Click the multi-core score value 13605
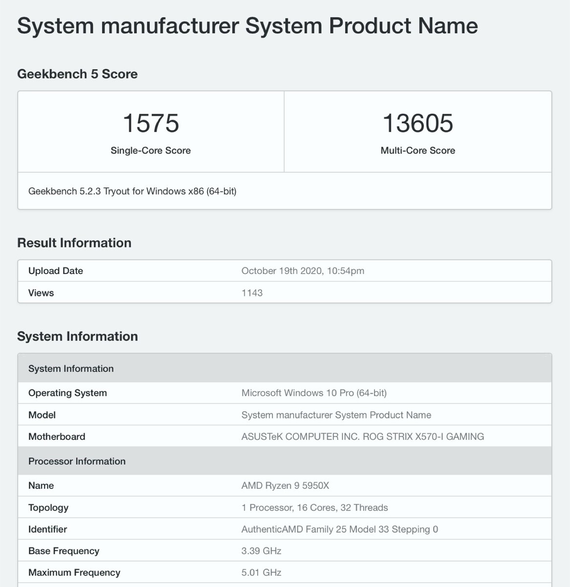Image resolution: width=570 pixels, height=587 pixels. tap(418, 123)
